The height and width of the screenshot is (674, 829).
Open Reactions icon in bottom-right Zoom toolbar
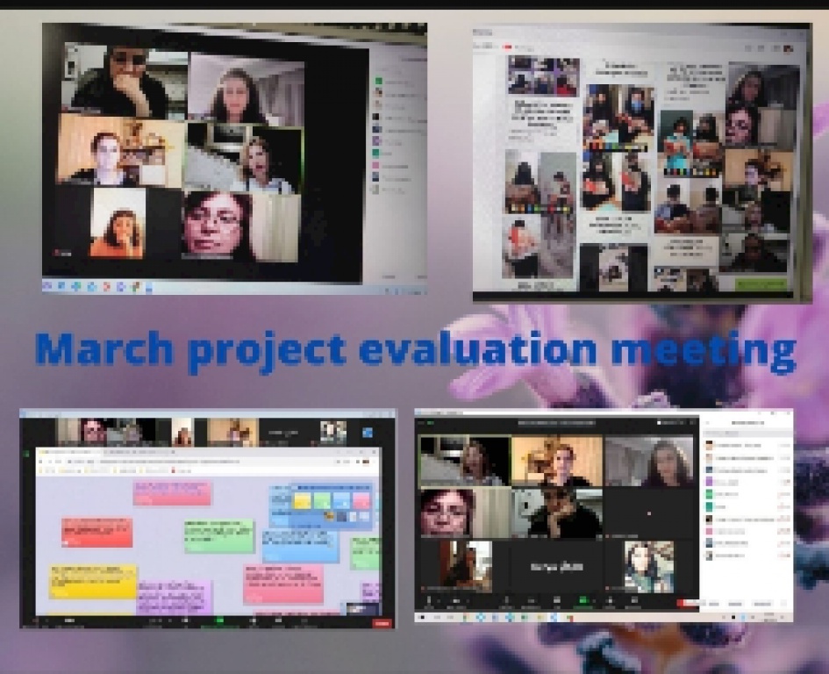point(632,602)
